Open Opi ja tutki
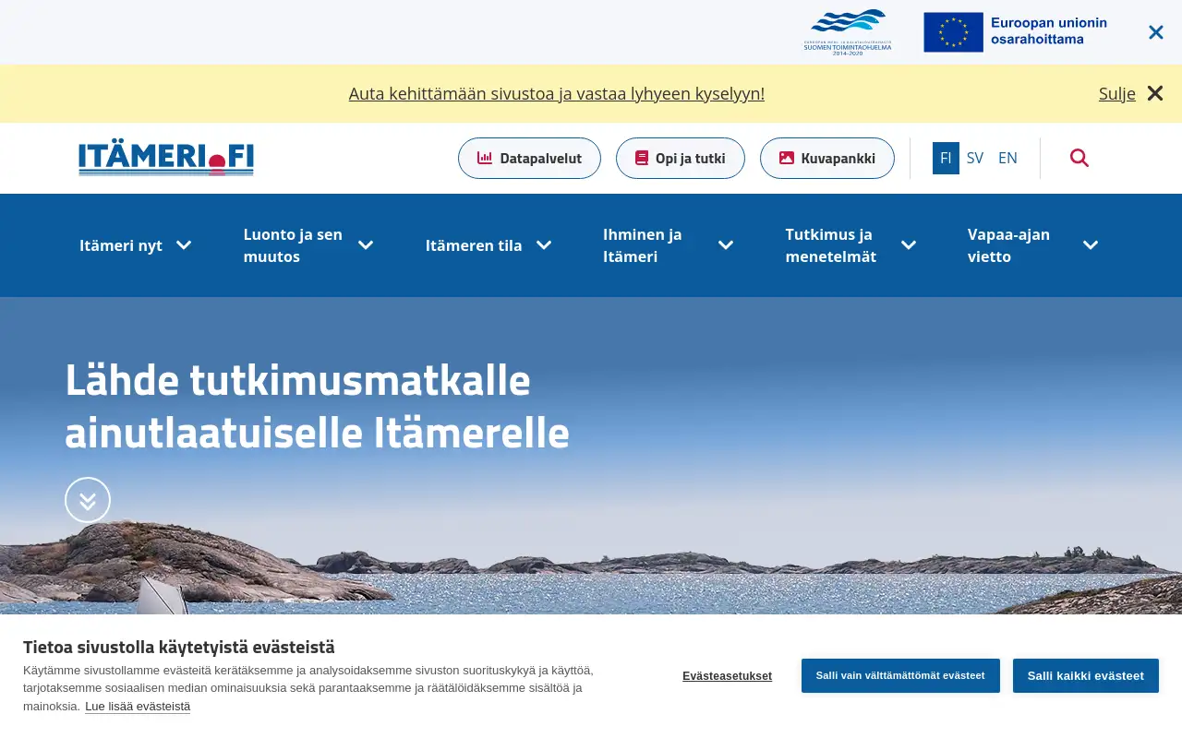Viewport: 1182px width, 738px height. point(681,158)
